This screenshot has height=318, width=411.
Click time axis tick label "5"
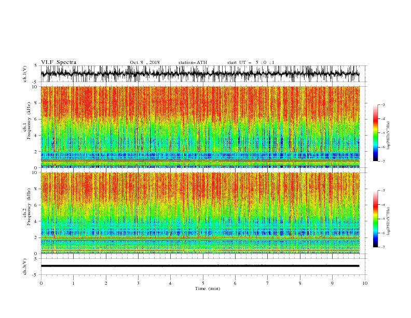pyautogui.click(x=203, y=283)
